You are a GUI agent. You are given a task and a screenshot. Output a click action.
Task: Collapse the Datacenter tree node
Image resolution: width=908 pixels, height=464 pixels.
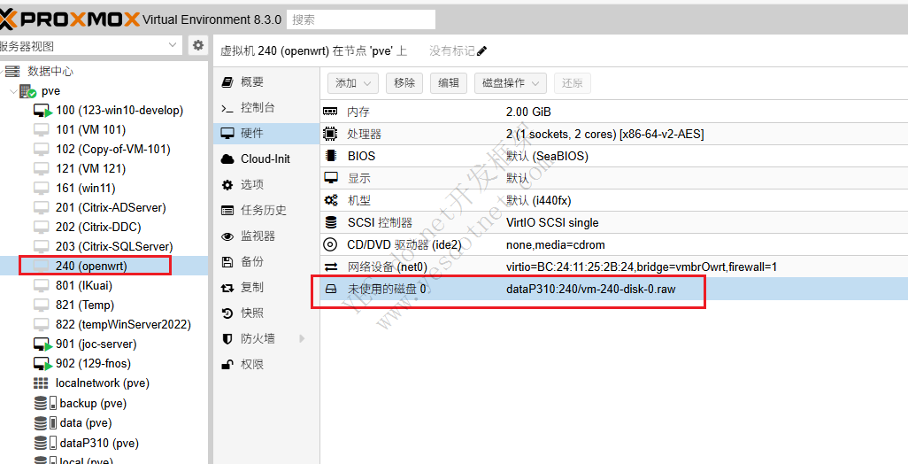coord(1,71)
